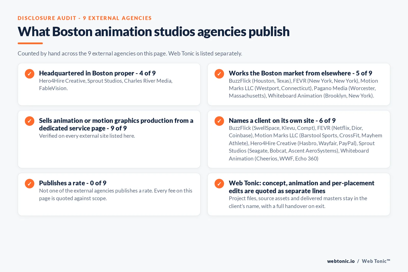
Task: Click heading Sells animation or motion graphics production
Action: (x=116, y=124)
